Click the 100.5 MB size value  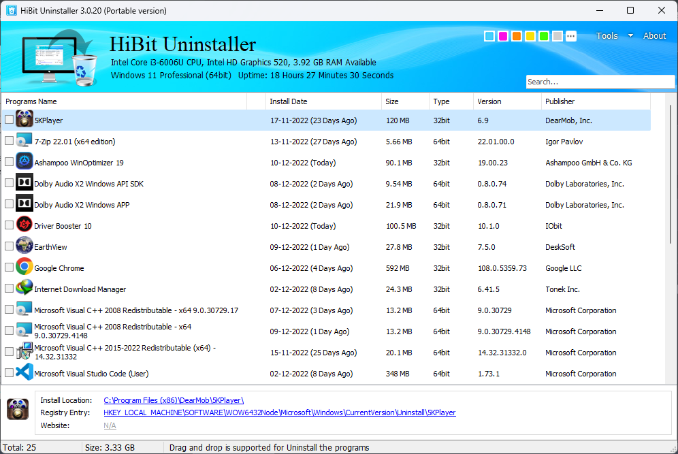coord(401,226)
